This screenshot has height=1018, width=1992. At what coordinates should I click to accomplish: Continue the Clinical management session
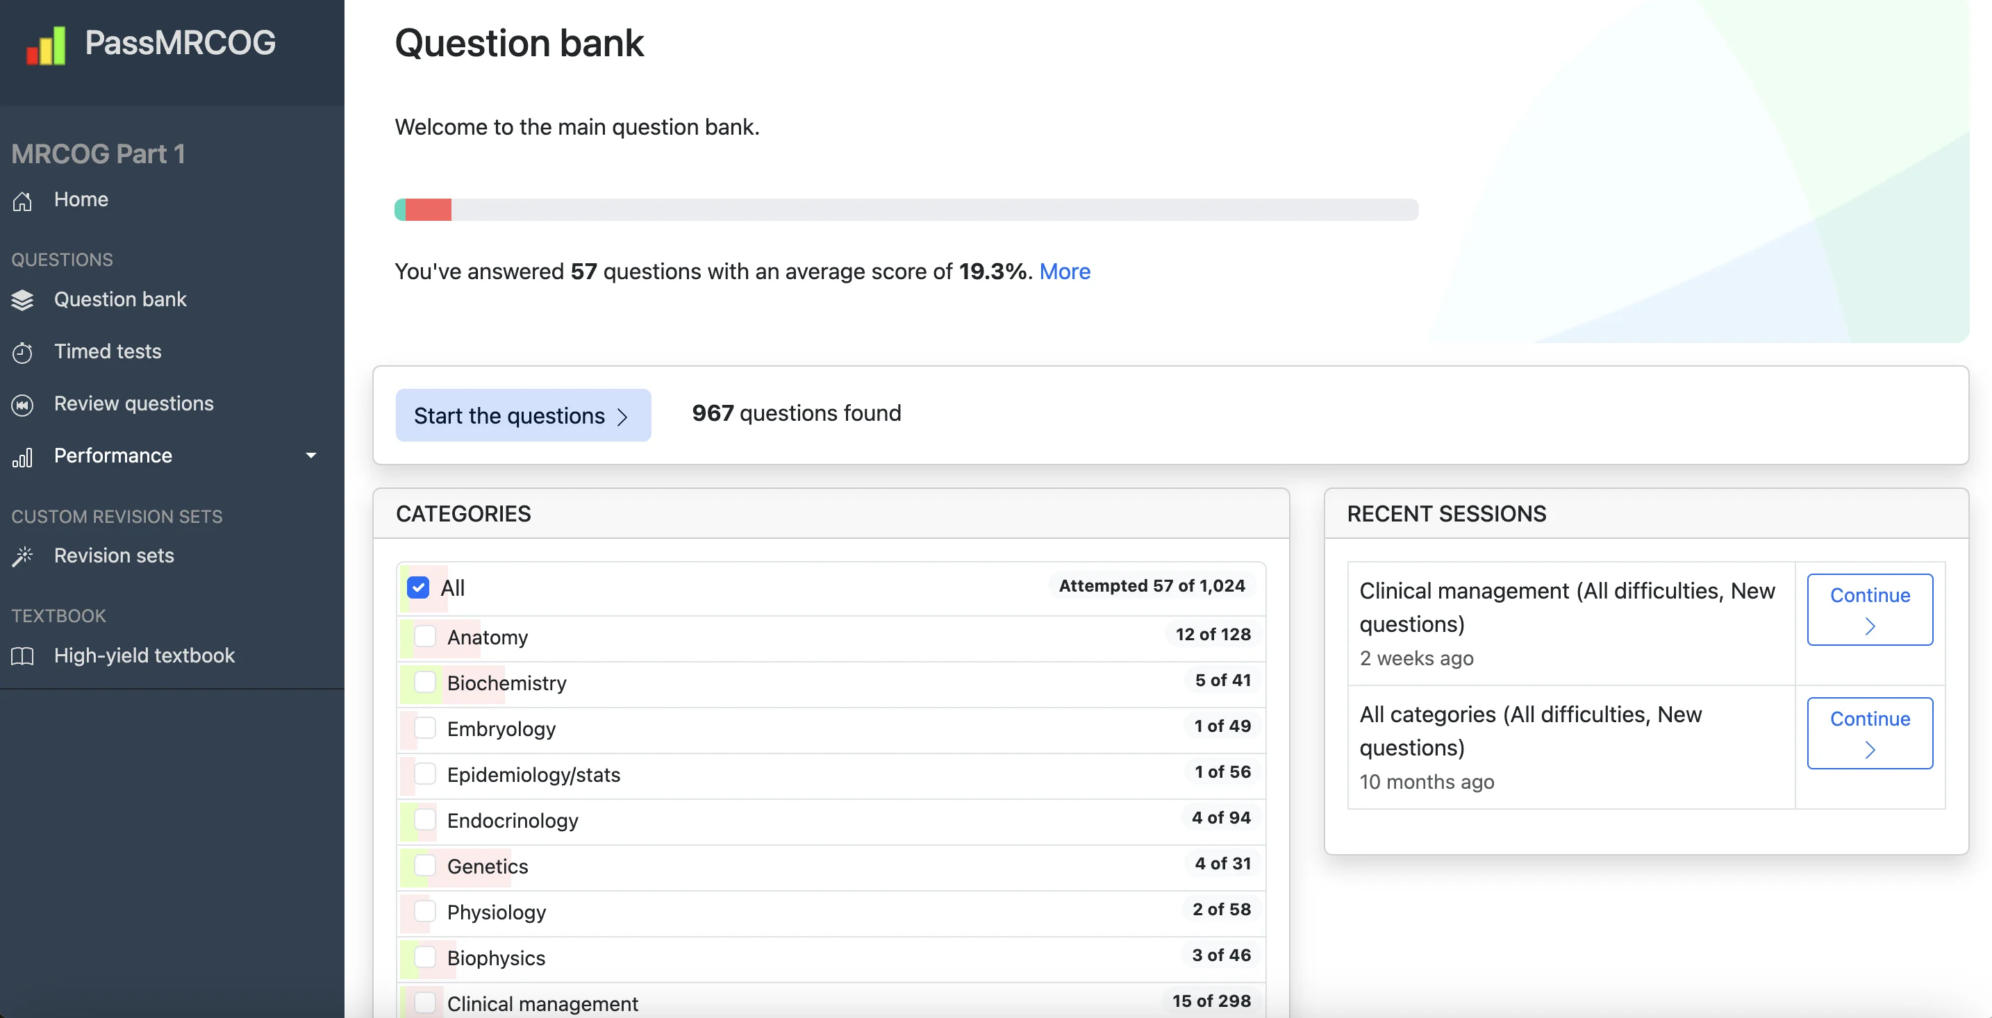pyautogui.click(x=1869, y=609)
